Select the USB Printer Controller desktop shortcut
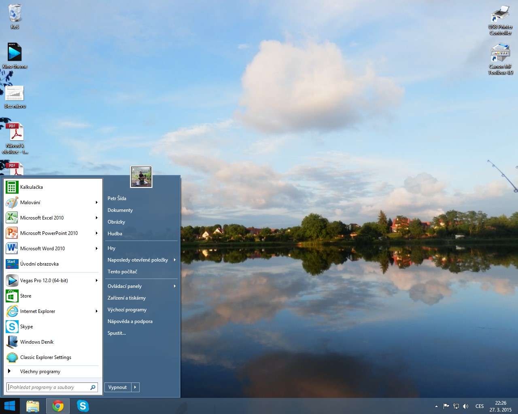Image resolution: width=518 pixels, height=414 pixels. (501, 20)
